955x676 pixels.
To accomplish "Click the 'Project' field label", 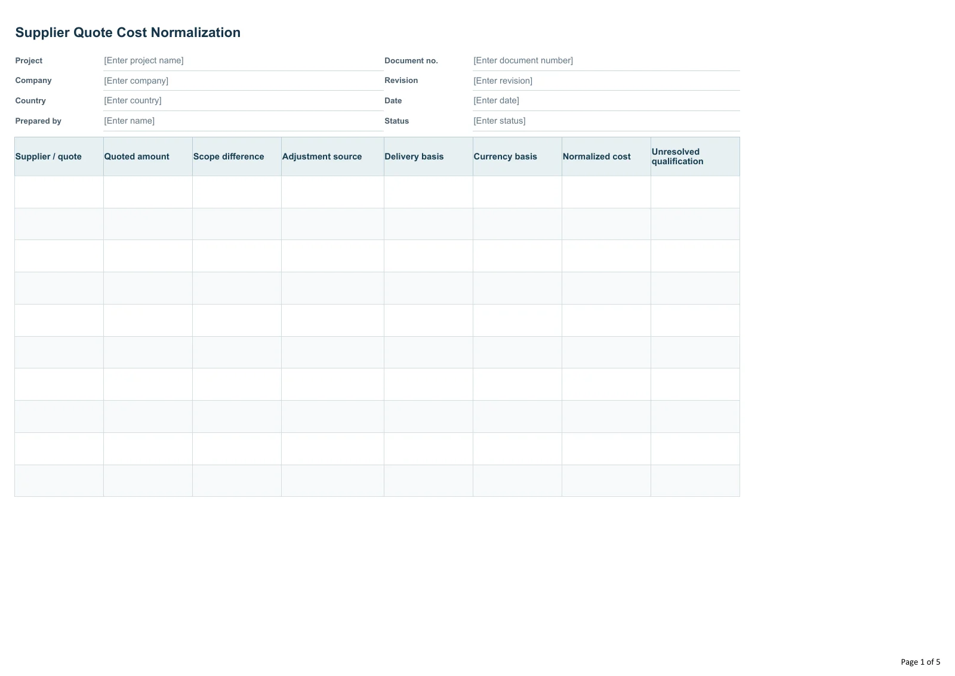I will [29, 61].
